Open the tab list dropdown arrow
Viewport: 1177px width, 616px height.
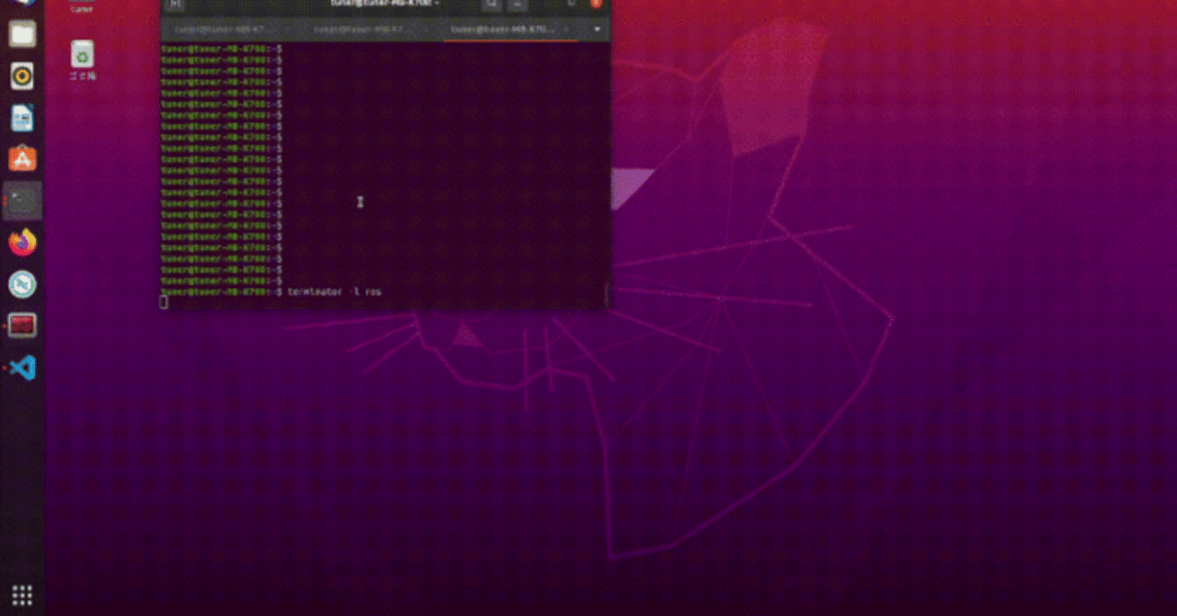click(597, 29)
